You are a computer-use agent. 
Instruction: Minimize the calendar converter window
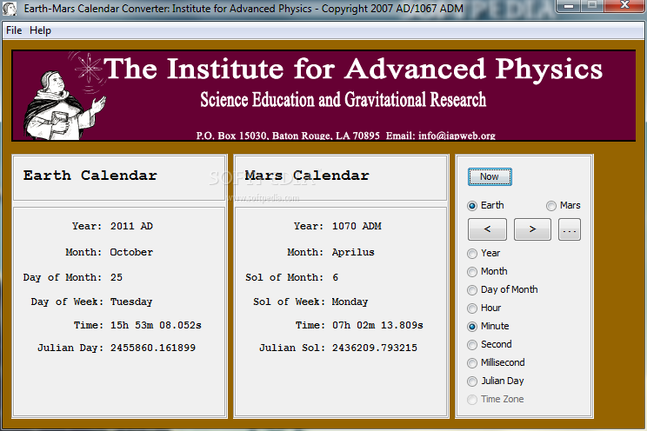569,6
